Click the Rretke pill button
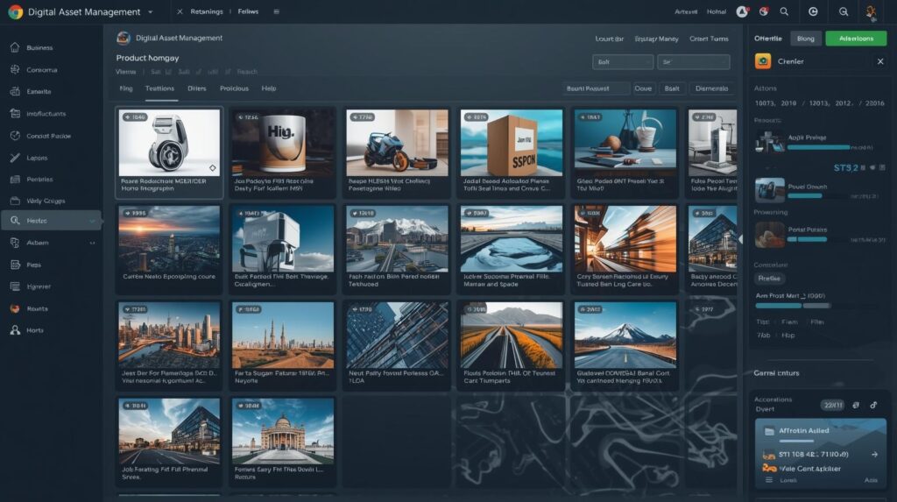This screenshot has height=502, width=897. (x=769, y=279)
